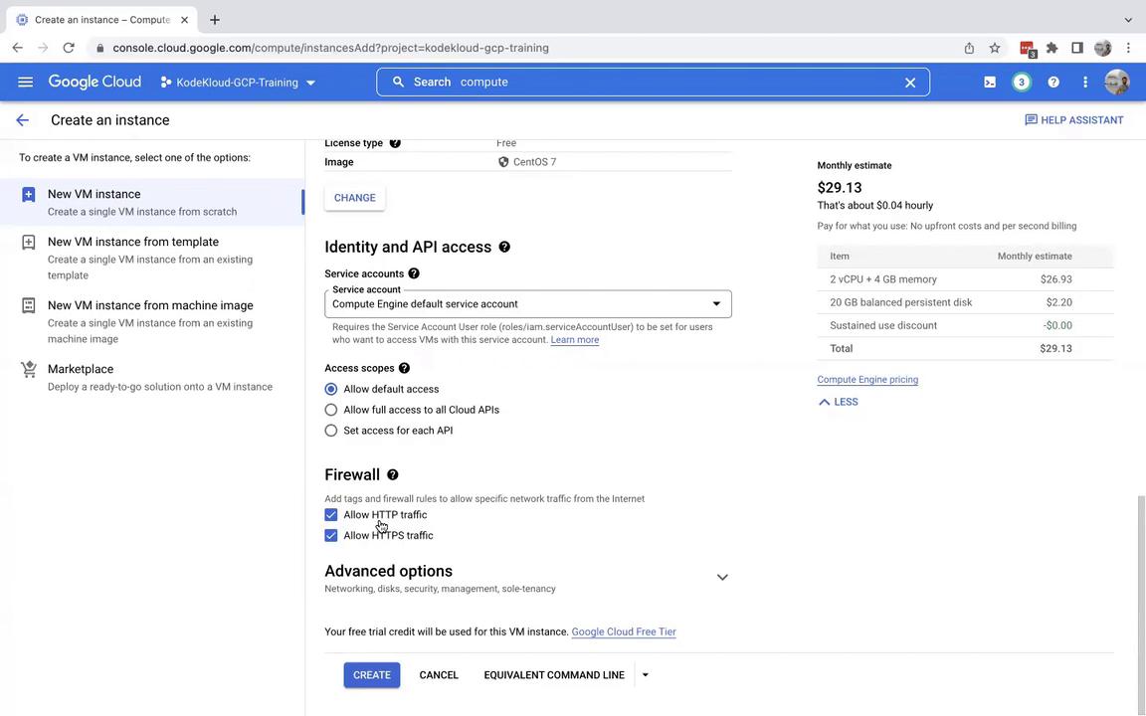Open a new browser tab with plus
This screenshot has width=1146, height=716.
214,20
